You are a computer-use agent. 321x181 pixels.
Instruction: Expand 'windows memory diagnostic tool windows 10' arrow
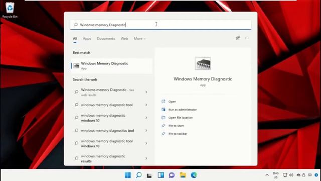(x=146, y=143)
